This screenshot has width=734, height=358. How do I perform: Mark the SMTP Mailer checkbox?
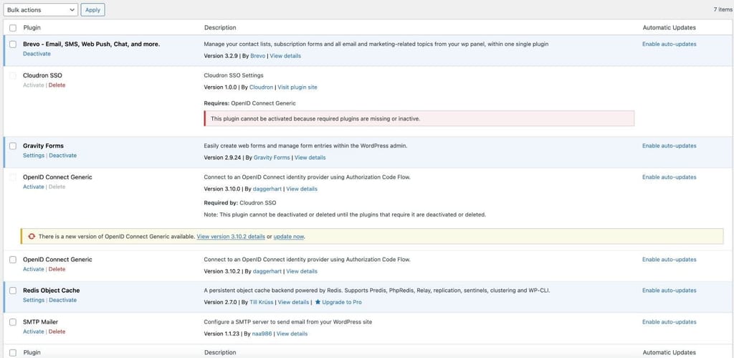[x=13, y=322]
